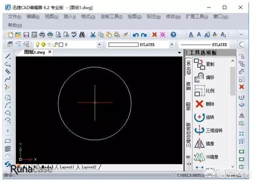Image resolution: width=257 pixels, height=183 pixels.
Task: Choose 三维旋转 3D rotate in palette
Action: click(x=208, y=130)
